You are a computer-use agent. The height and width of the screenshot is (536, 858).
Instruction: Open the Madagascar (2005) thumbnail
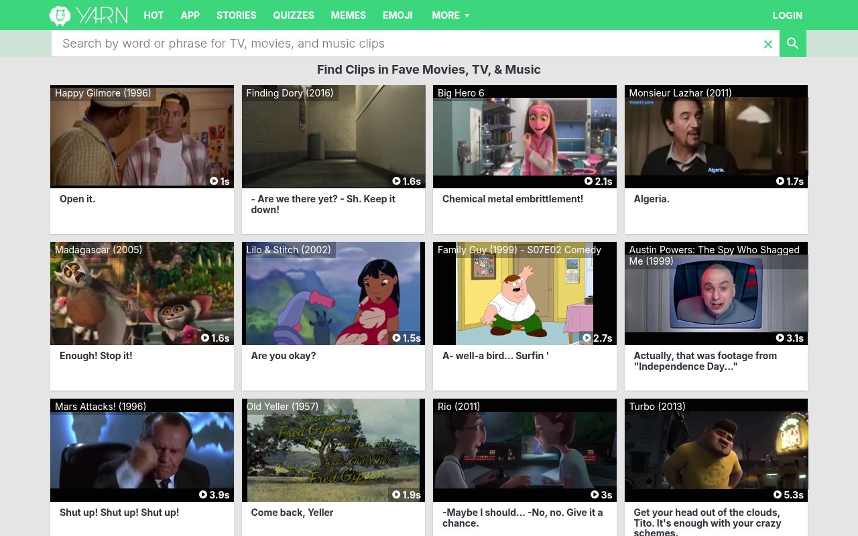click(x=142, y=293)
